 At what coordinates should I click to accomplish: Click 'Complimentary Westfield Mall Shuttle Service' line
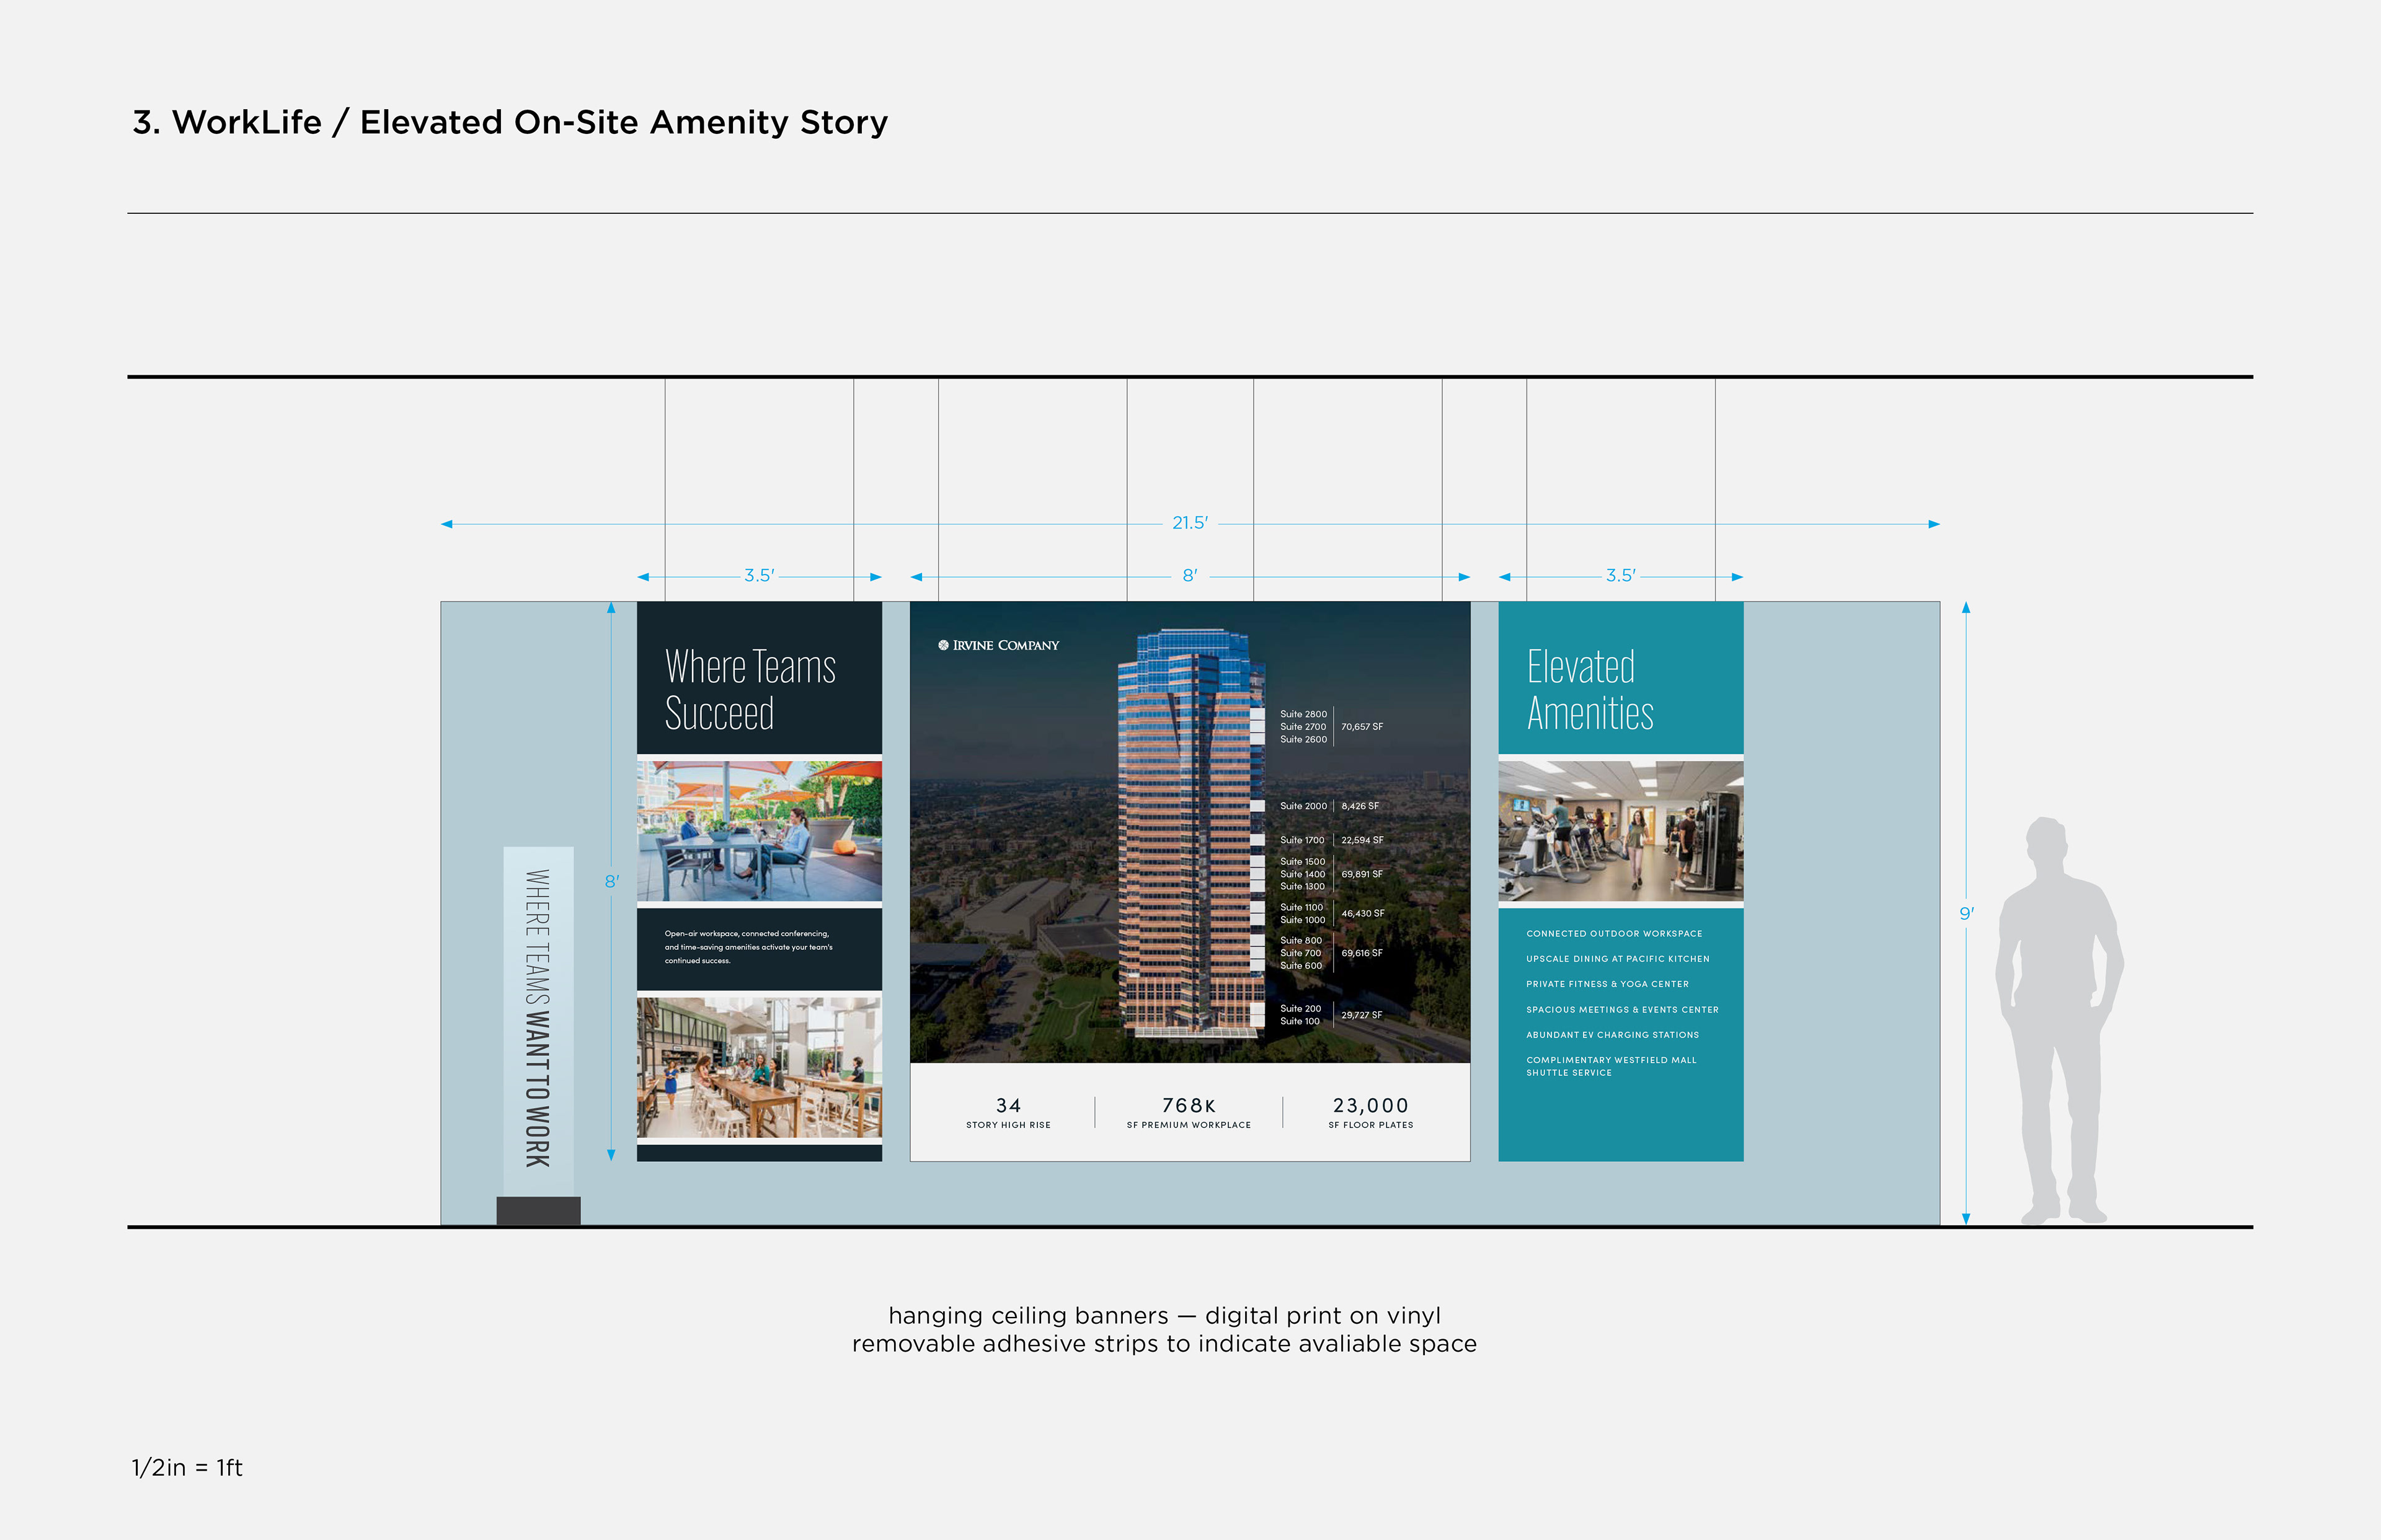click(1612, 1066)
